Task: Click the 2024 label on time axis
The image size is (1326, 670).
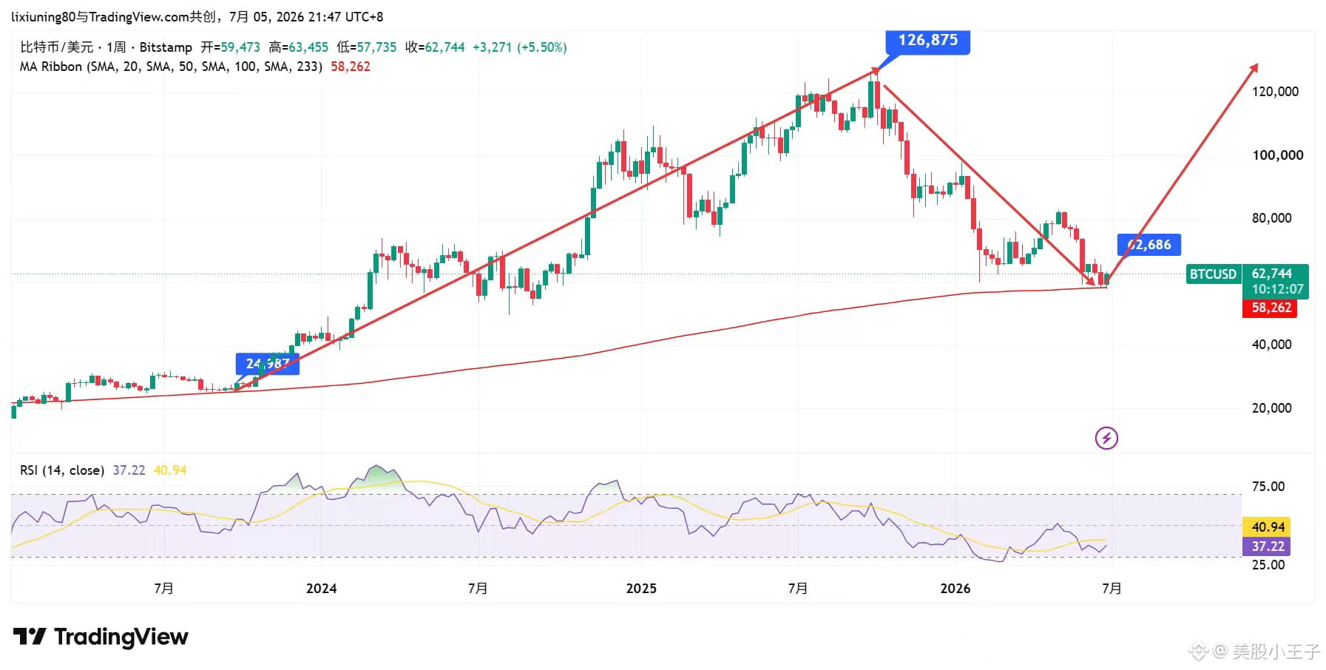Action: 321,589
